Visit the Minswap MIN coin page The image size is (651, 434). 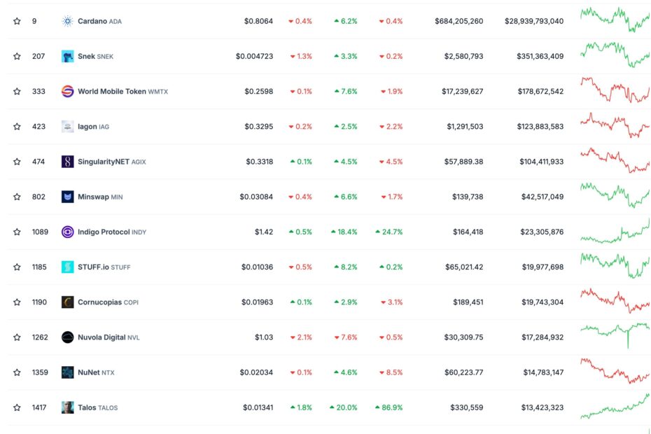(100, 197)
